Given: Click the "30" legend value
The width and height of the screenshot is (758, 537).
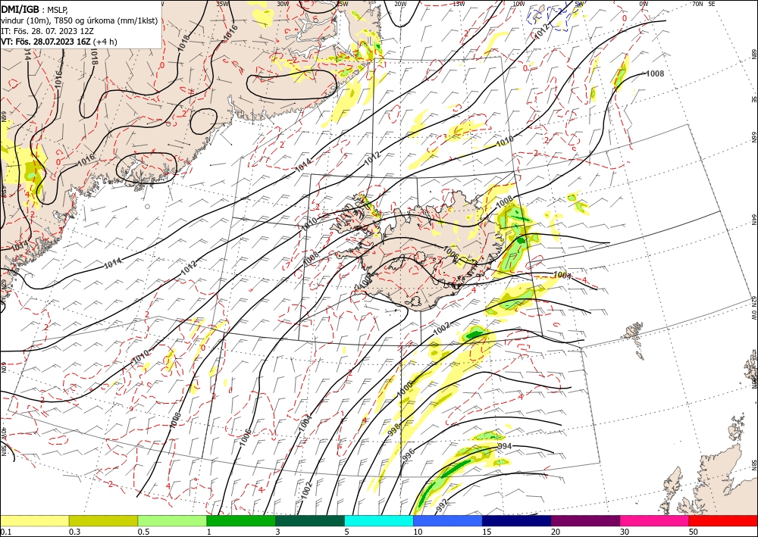Looking at the screenshot, I should pos(625,532).
